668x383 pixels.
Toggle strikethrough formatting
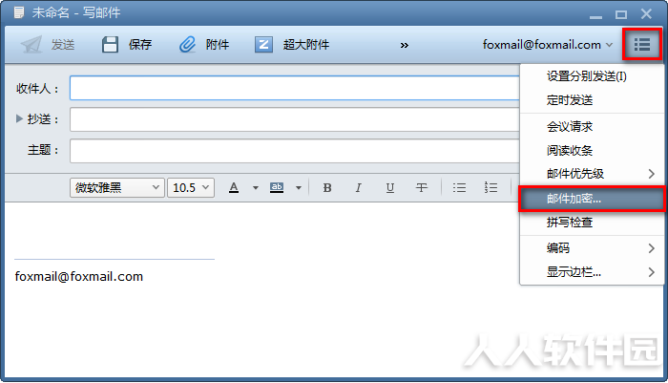point(422,187)
